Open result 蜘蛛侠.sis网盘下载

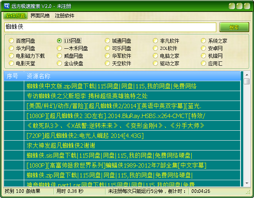122,155
